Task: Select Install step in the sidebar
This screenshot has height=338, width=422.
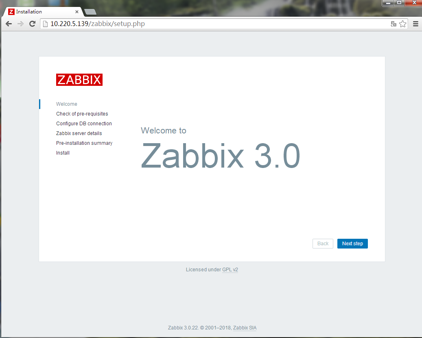Action: click(63, 153)
